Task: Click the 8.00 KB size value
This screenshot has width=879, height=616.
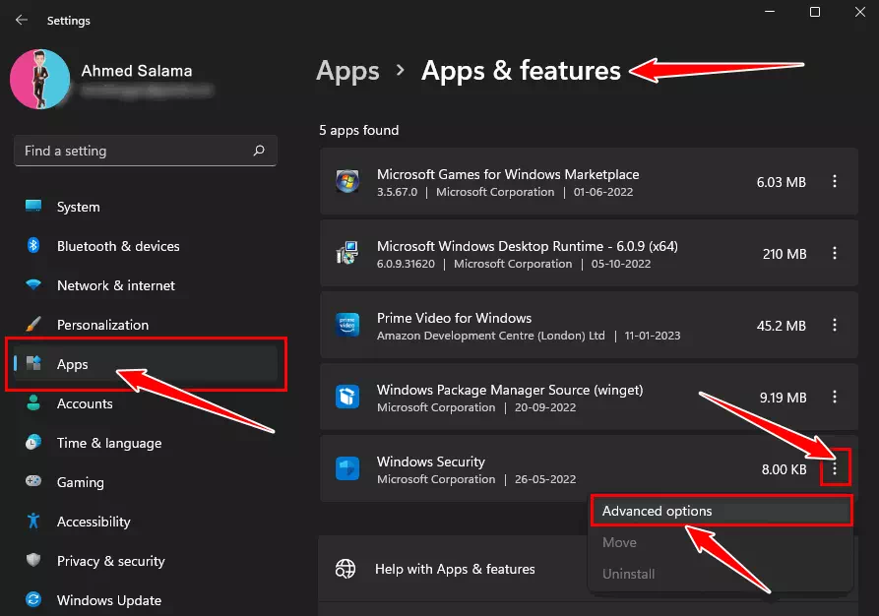Action: click(x=784, y=469)
